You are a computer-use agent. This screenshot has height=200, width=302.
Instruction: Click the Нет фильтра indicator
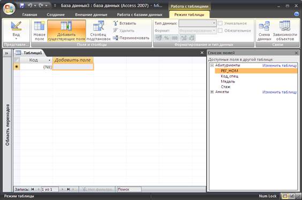[97, 189]
